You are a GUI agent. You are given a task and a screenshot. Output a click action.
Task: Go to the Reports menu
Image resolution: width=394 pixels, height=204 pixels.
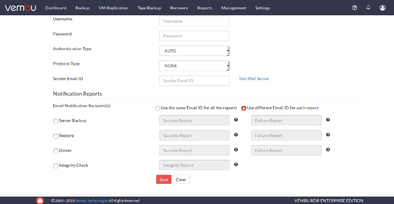tap(204, 8)
